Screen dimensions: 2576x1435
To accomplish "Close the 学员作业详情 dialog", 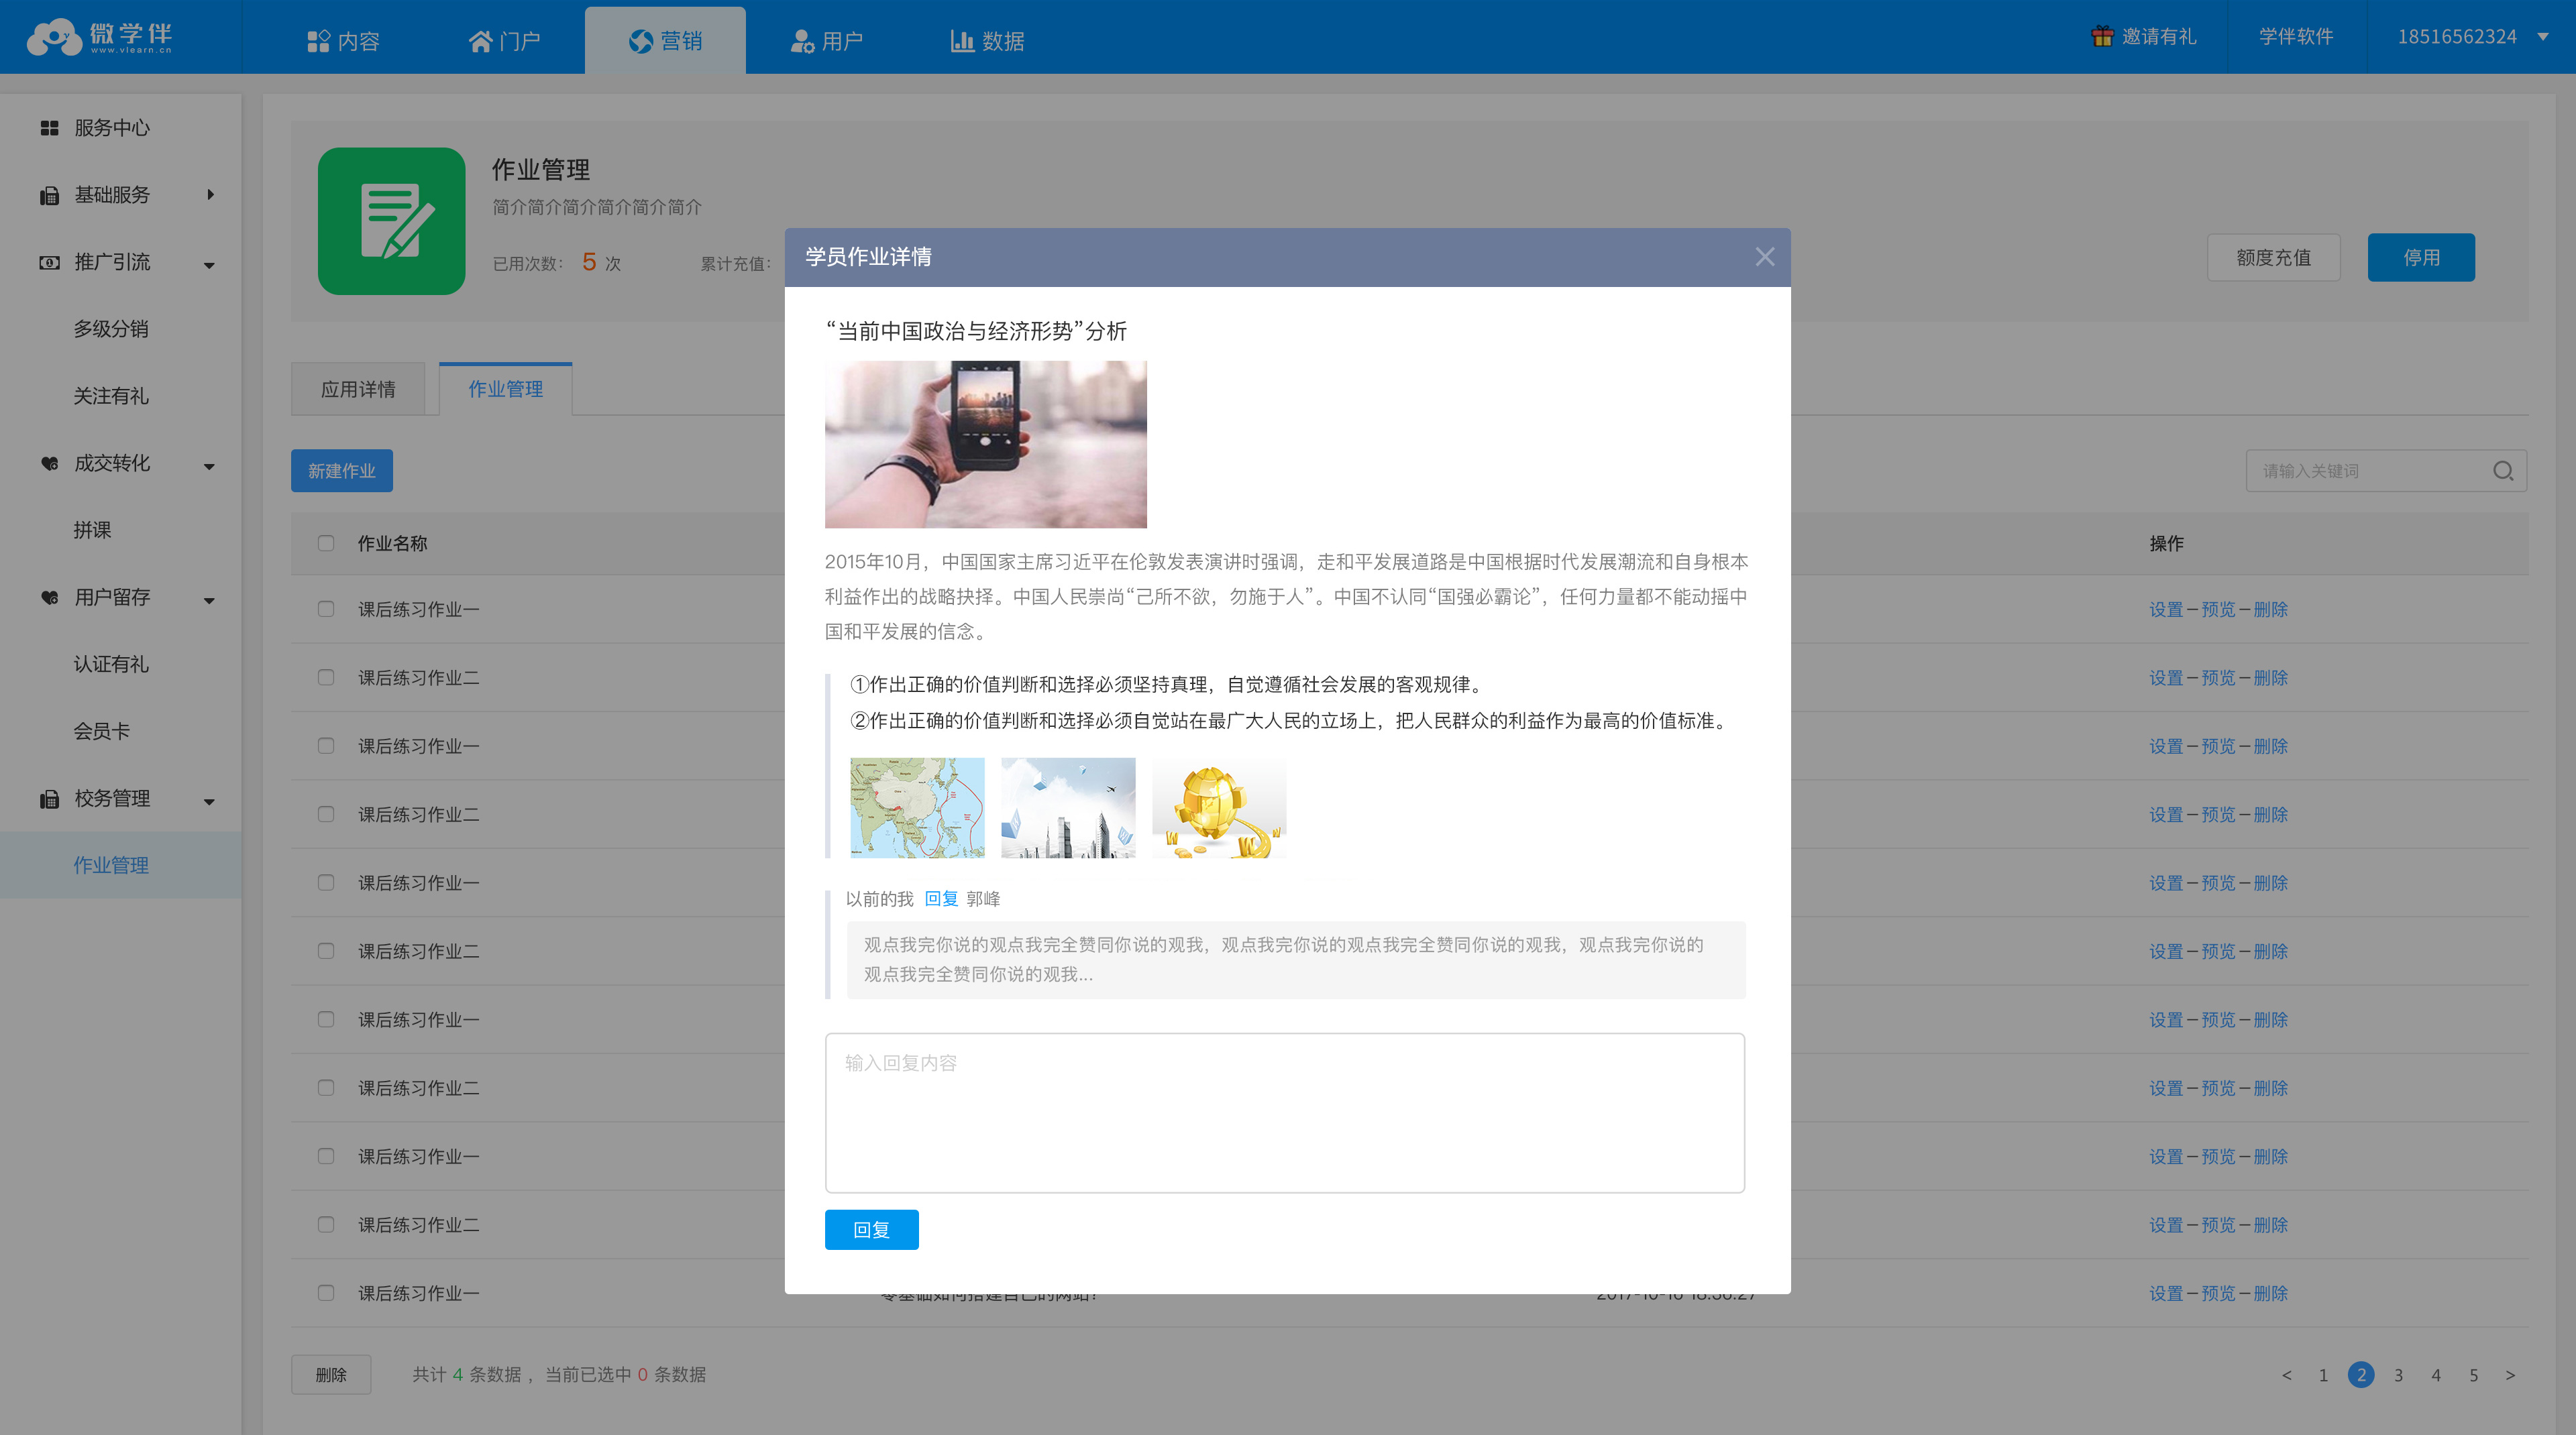I will [x=1764, y=257].
